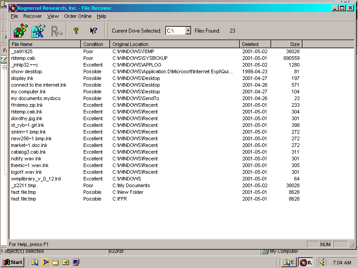Sort by File Name column header

point(45,44)
